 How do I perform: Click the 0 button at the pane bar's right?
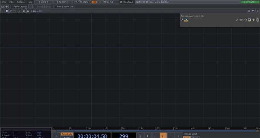[x=249, y=11]
